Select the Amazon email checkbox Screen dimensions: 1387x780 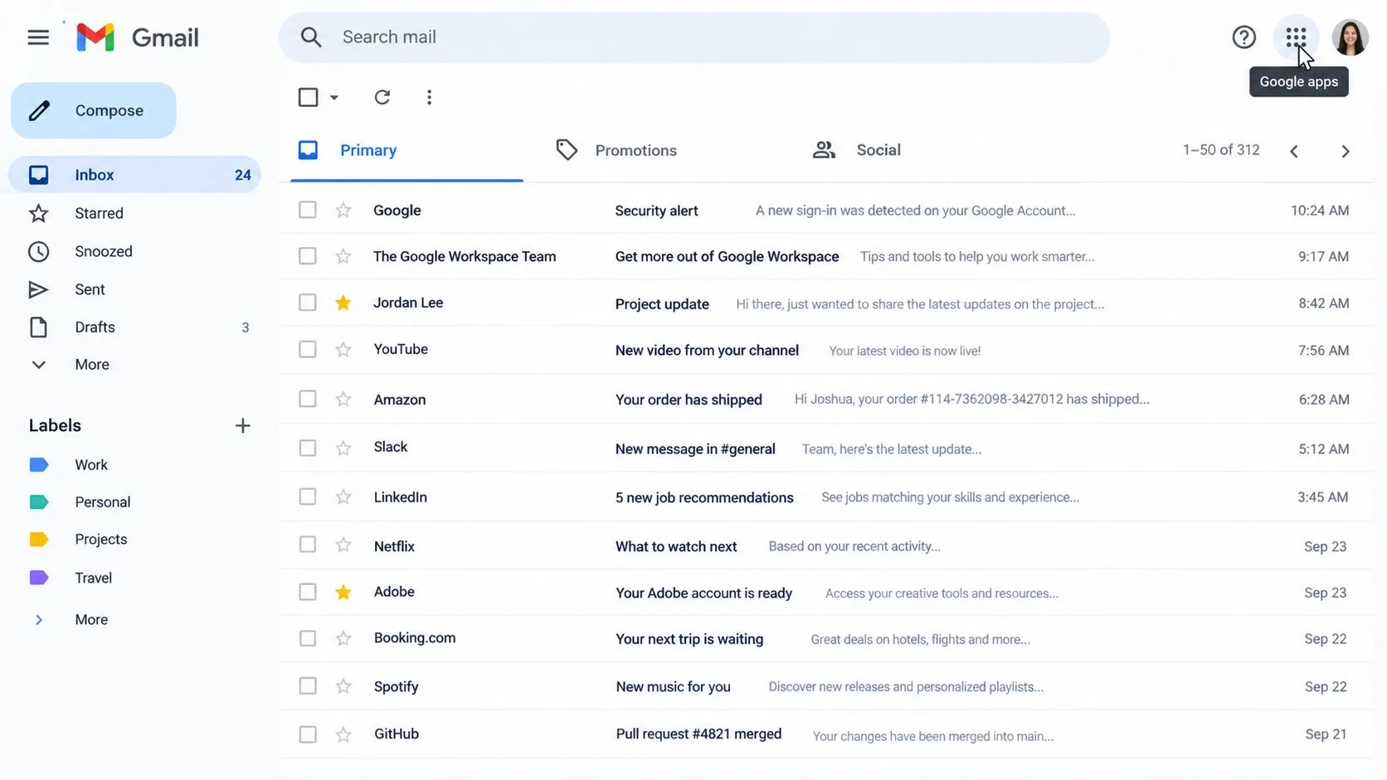click(308, 399)
